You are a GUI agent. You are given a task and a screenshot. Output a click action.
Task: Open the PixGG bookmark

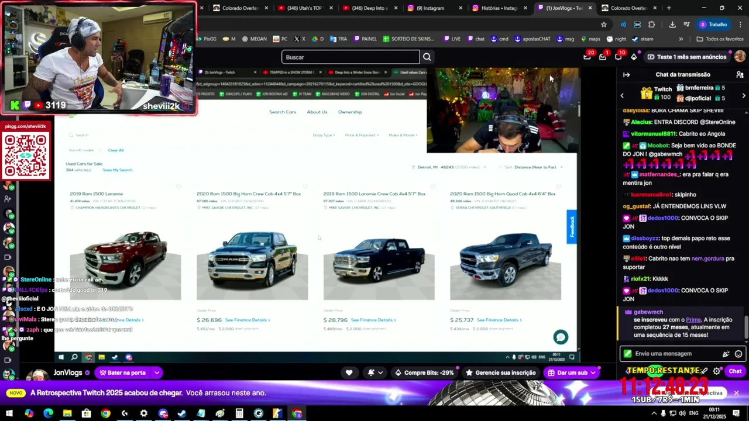[x=206, y=39]
